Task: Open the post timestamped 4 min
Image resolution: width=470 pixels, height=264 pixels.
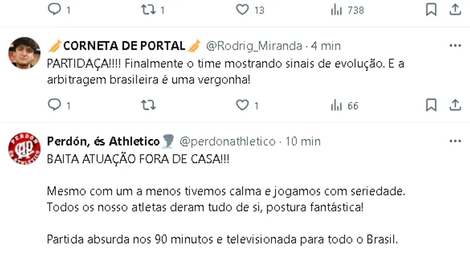Action: (326, 46)
